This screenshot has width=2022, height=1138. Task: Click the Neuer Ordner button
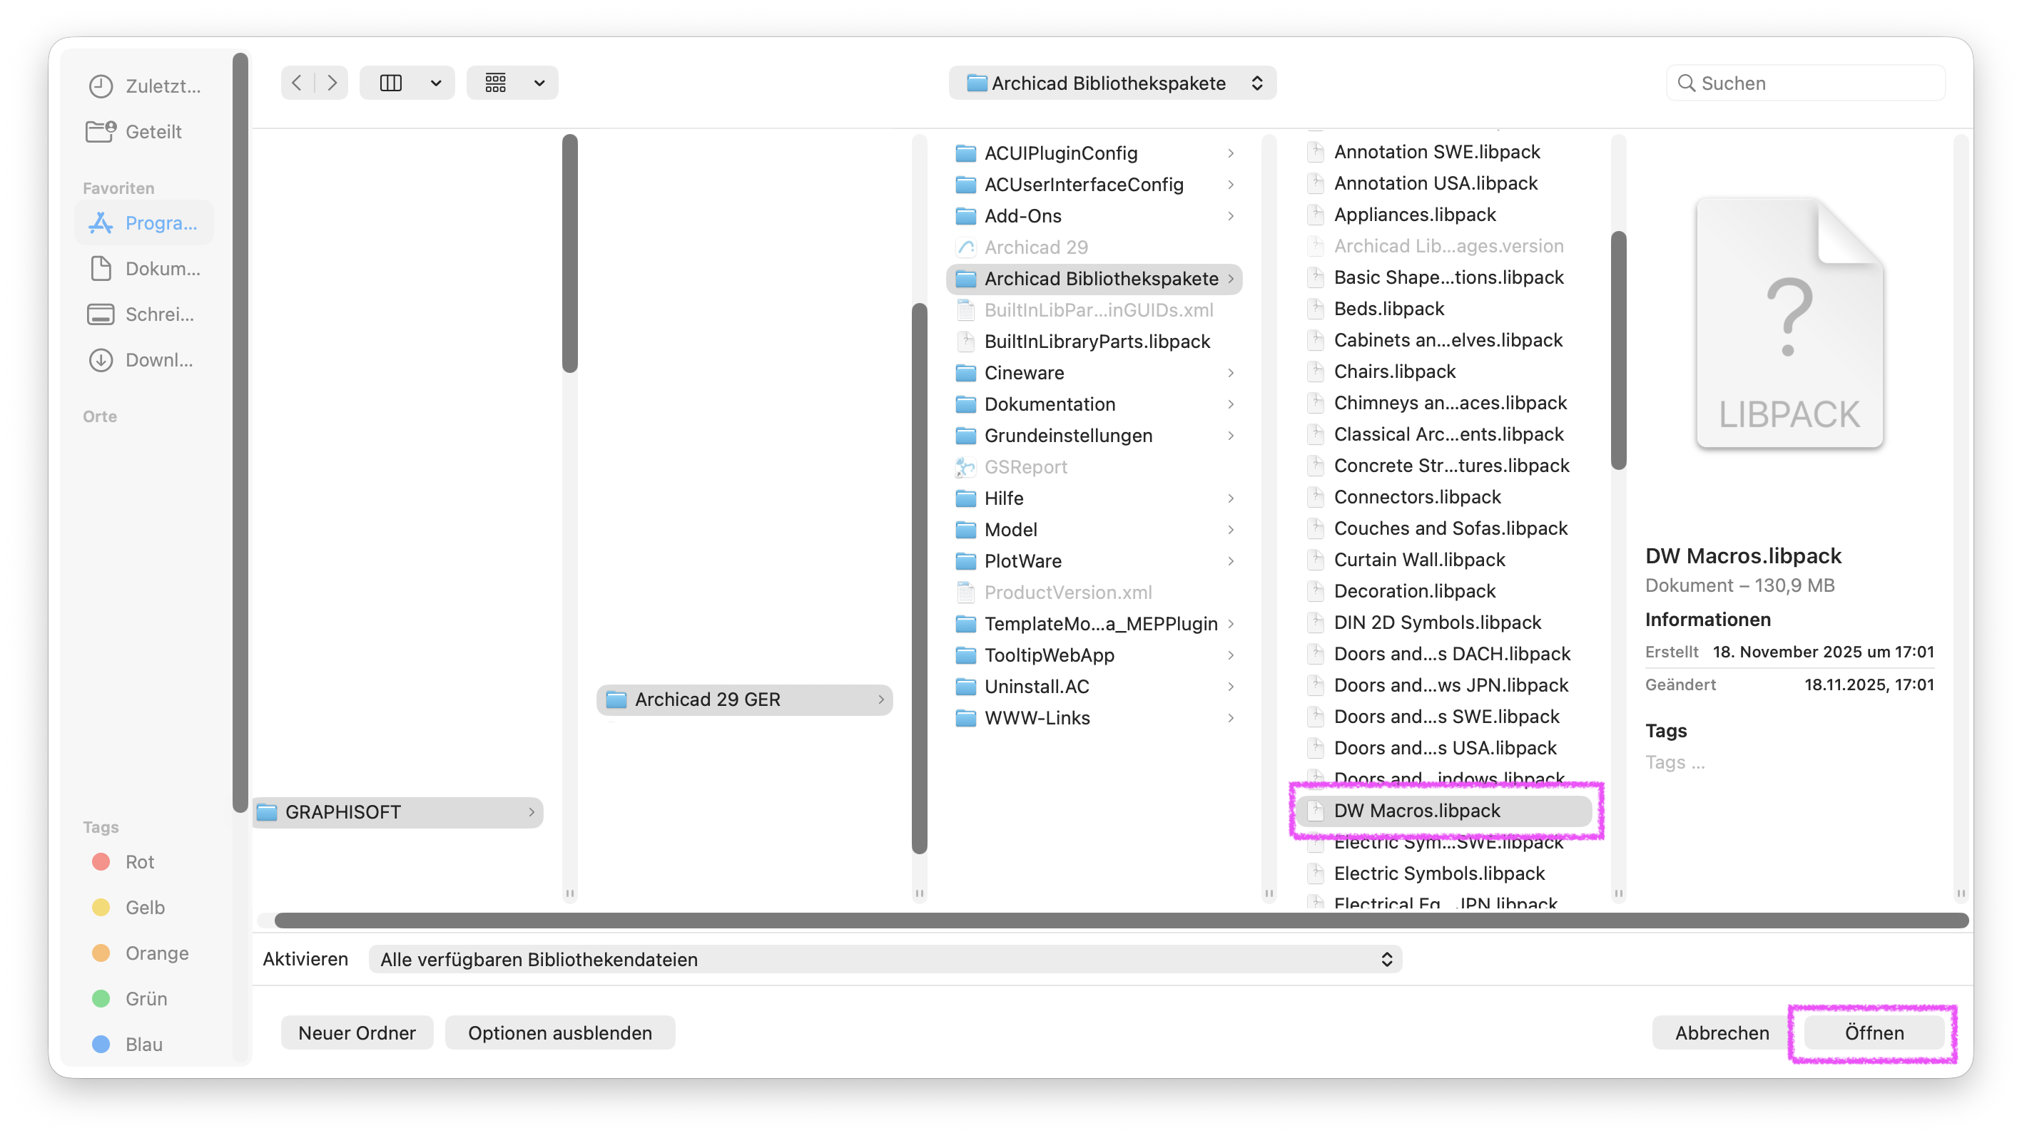357,1033
